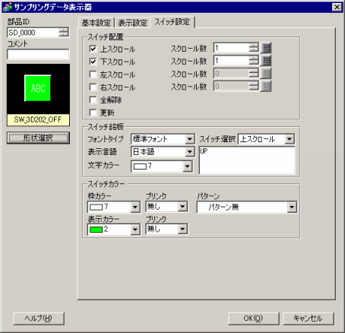The image size is (345, 333).
Task: Open keypad icon for 下スクロール scroll count
Action: (266, 61)
